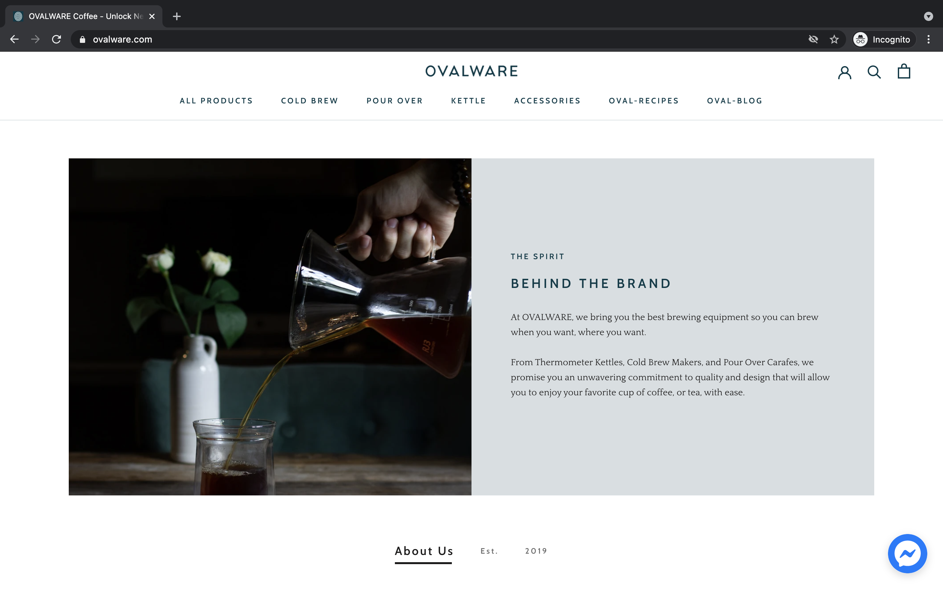Click the browser reload icon
The image size is (943, 589).
[57, 39]
